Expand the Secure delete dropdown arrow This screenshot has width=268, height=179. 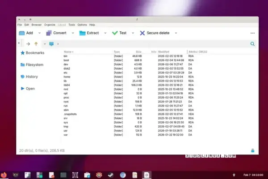click(176, 33)
